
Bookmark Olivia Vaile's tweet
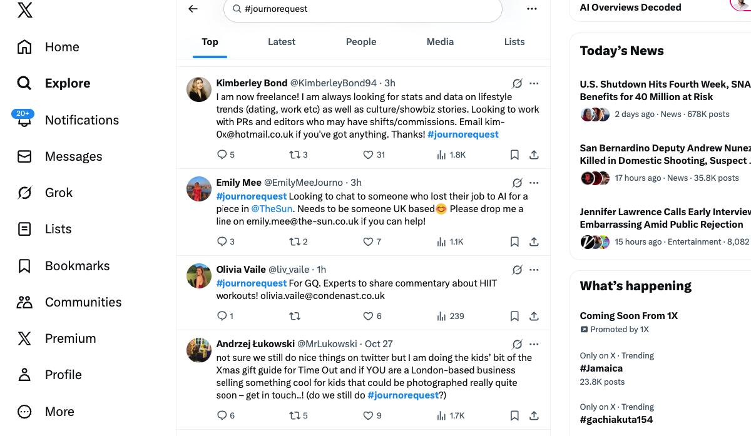pos(514,316)
